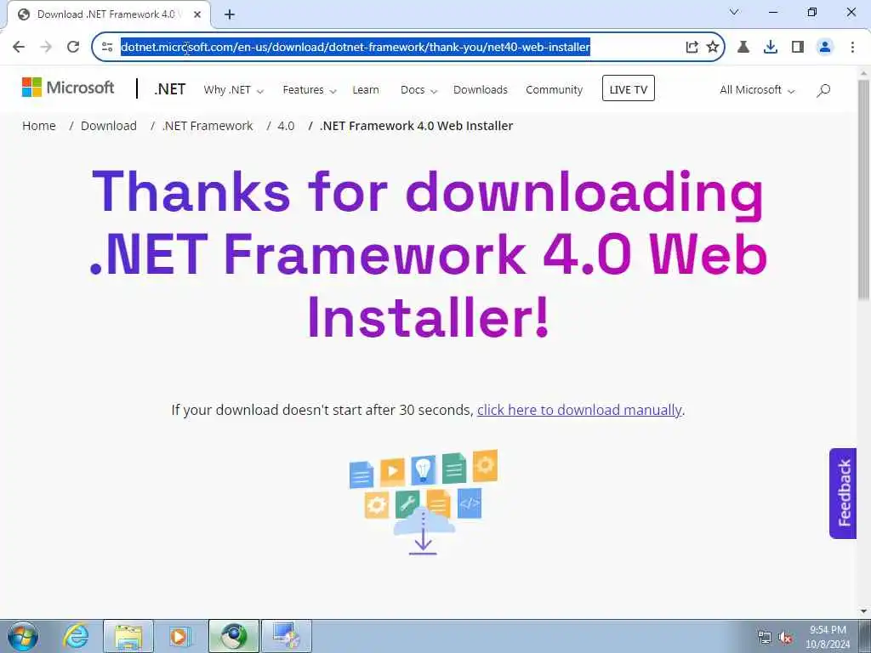Screen dimensions: 871x653
Task: Open the monitor program on the taskbar
Action: [286, 636]
